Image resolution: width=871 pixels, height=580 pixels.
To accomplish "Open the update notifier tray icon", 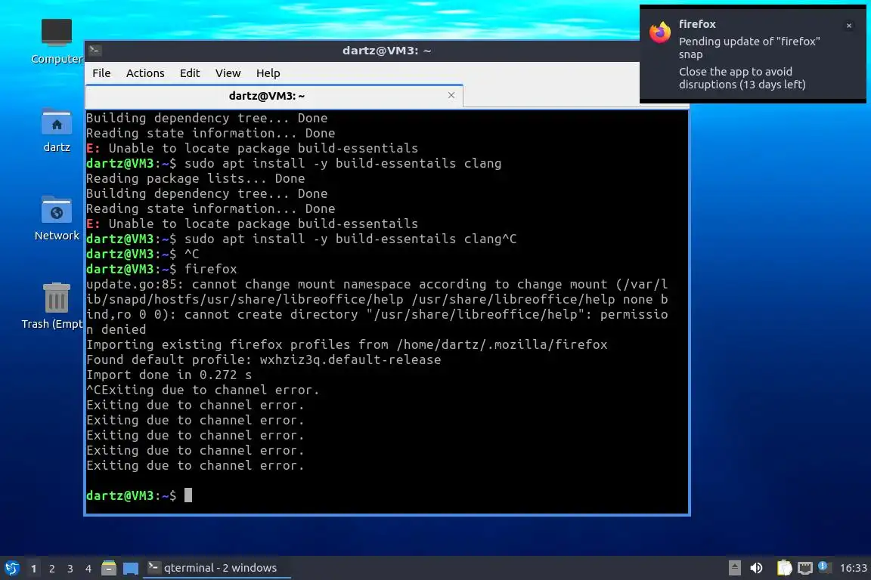I will coord(823,567).
